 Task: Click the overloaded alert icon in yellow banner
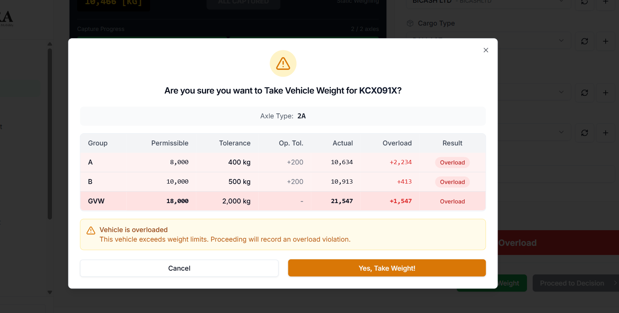[x=91, y=230]
